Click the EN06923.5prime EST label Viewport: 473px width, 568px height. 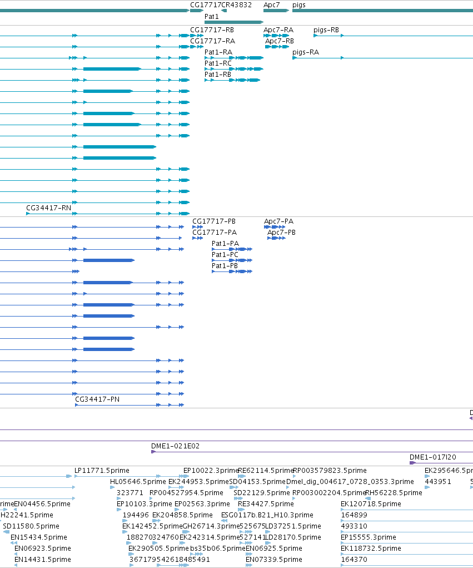(43, 549)
